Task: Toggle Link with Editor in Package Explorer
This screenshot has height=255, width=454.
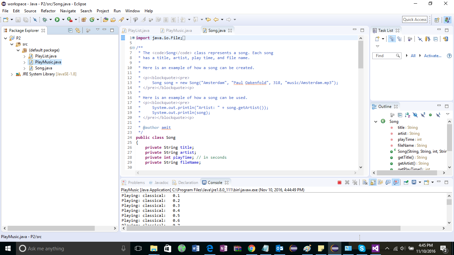Action: click(78, 30)
